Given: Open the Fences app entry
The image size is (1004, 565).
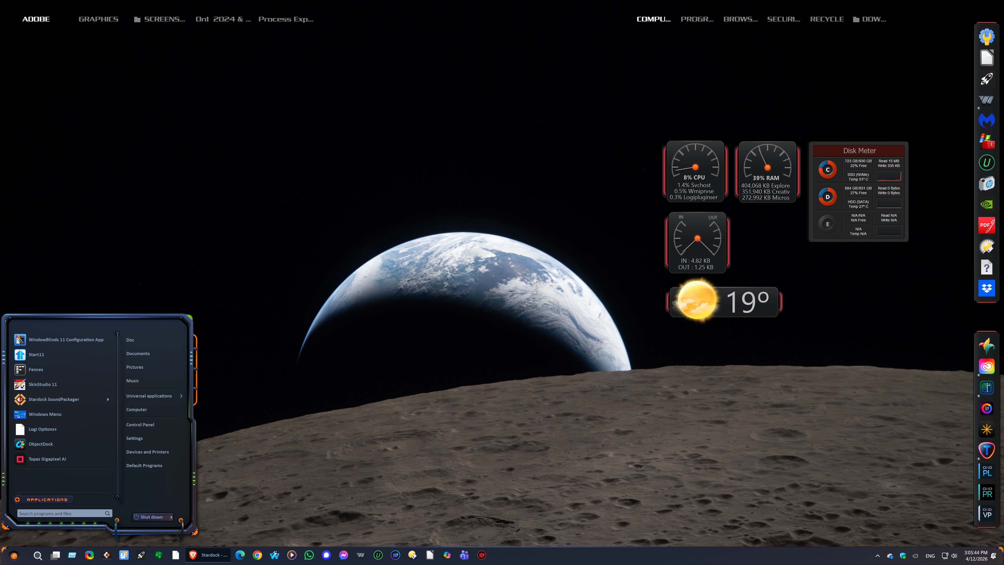Looking at the screenshot, I should pyautogui.click(x=36, y=369).
